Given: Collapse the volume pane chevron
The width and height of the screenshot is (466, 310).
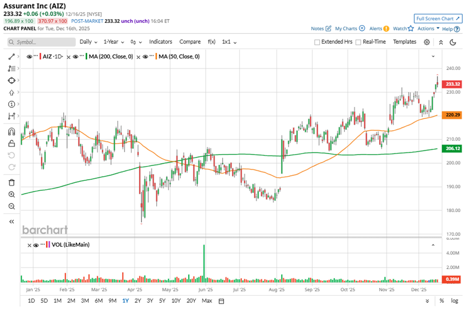Looking at the screenshot, I should click(x=433, y=245).
